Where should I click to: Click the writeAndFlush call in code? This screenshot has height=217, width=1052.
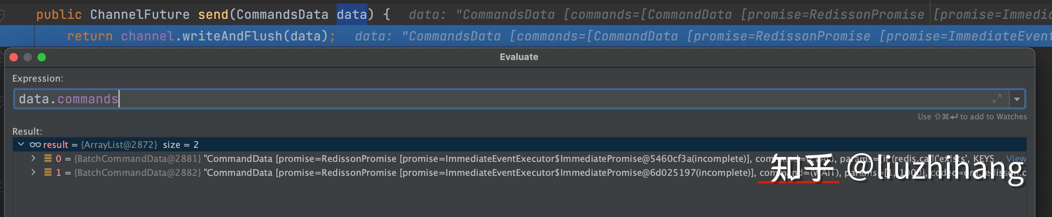(232, 36)
